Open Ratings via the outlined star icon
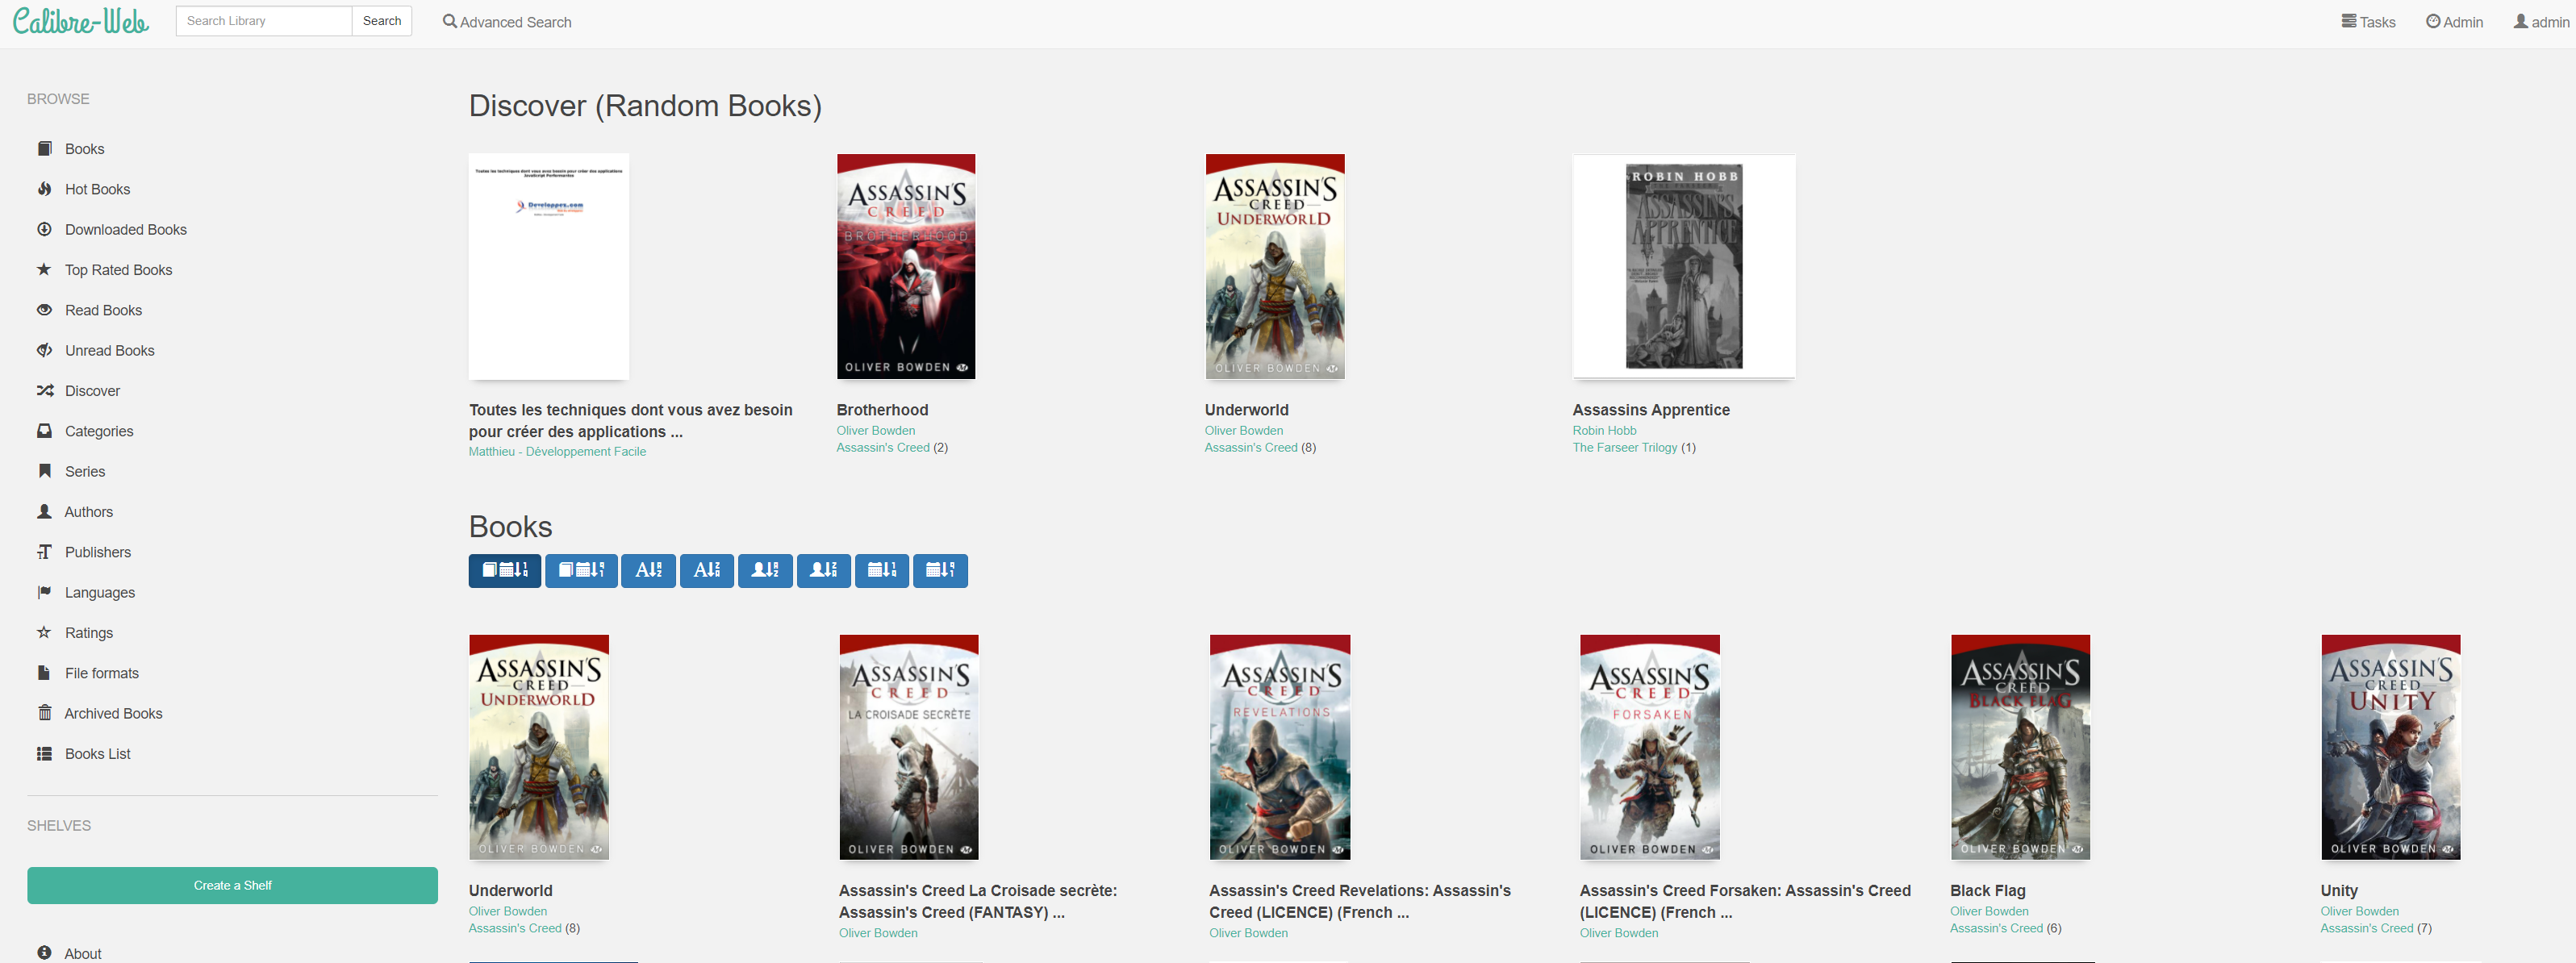The width and height of the screenshot is (2576, 963). [44, 632]
